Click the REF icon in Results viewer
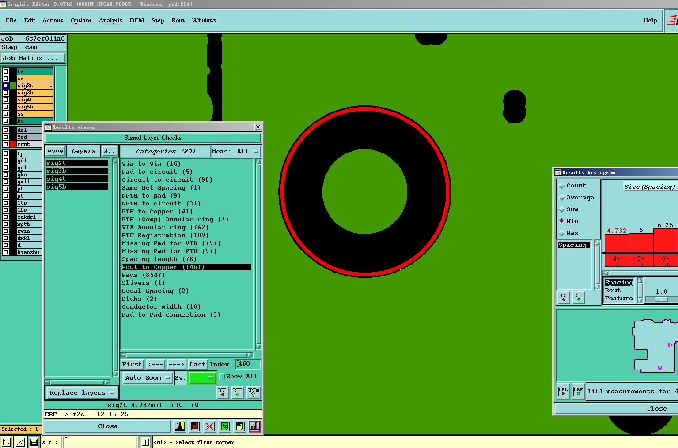Viewport: 678px width, 448px height. (x=238, y=392)
